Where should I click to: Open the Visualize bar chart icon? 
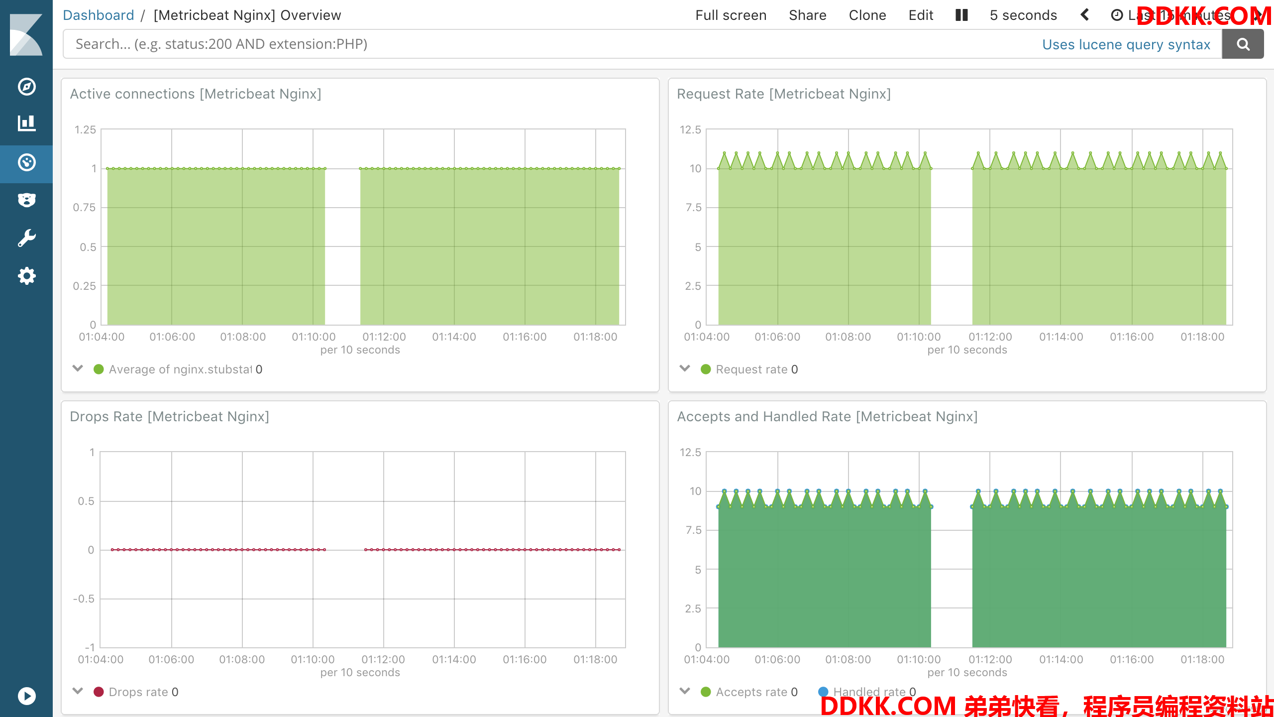[x=26, y=123]
